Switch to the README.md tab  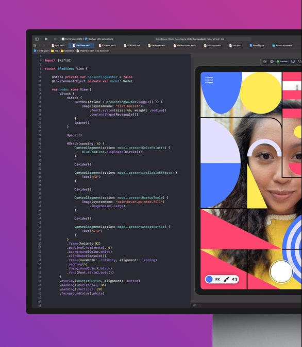pos(132,45)
